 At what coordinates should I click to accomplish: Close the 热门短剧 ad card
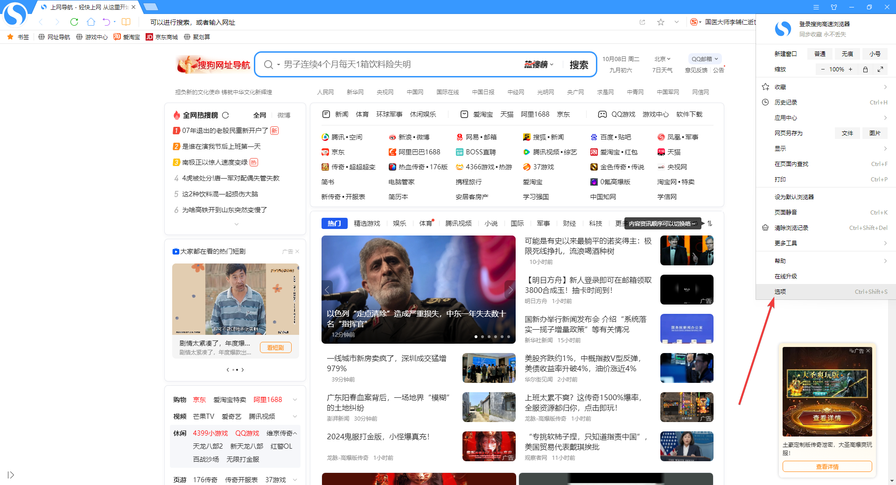[x=297, y=251]
